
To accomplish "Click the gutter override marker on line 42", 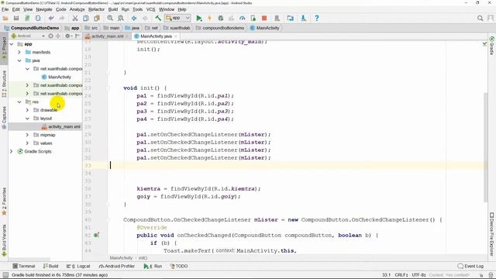I will point(96,235).
